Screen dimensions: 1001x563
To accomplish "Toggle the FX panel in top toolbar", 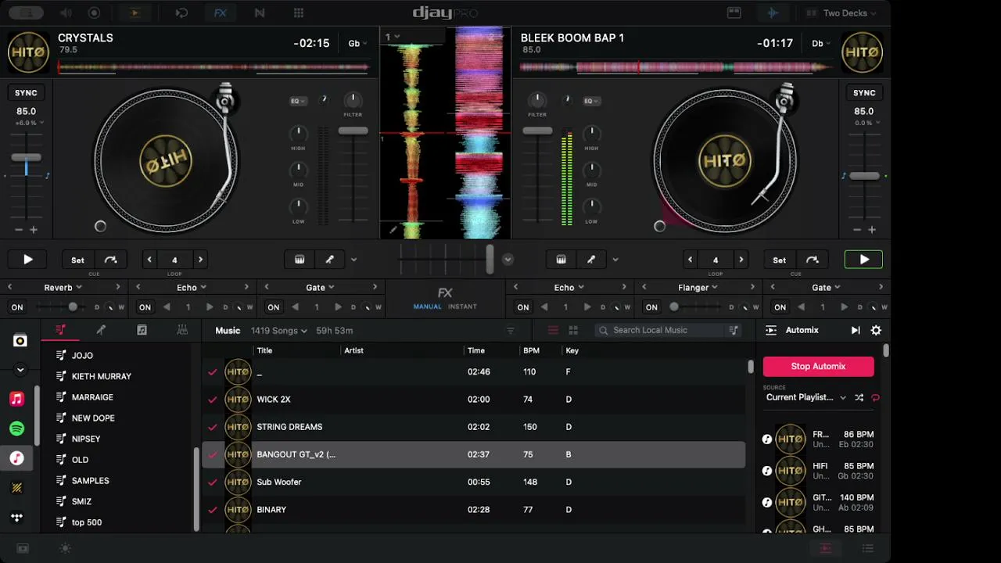I will tap(221, 13).
